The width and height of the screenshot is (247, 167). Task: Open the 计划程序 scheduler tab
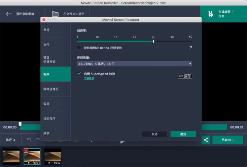(x=56, y=119)
